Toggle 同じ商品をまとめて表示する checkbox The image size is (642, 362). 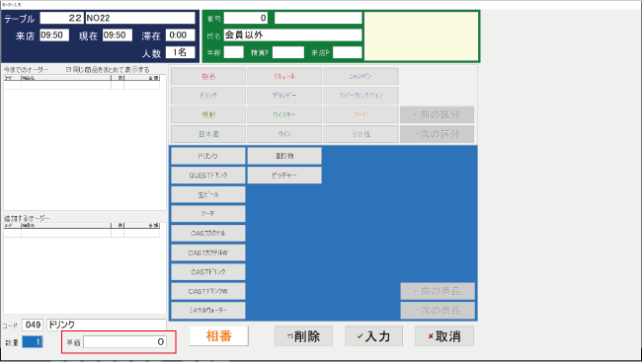(68, 69)
